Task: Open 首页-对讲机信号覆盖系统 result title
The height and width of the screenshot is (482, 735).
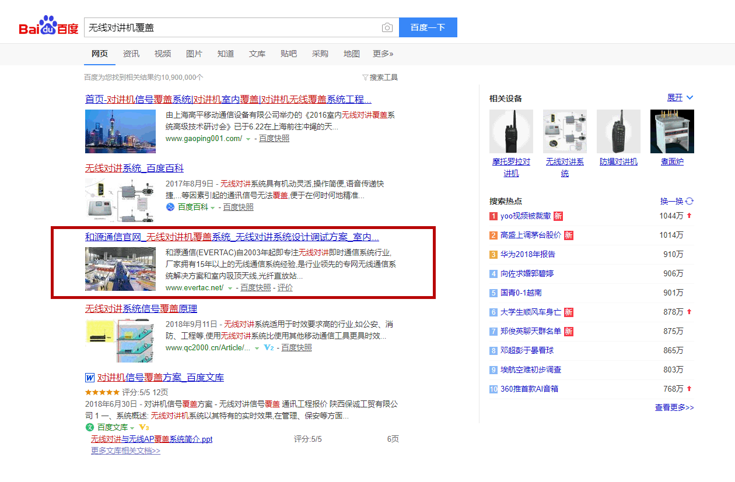Action: tap(229, 99)
